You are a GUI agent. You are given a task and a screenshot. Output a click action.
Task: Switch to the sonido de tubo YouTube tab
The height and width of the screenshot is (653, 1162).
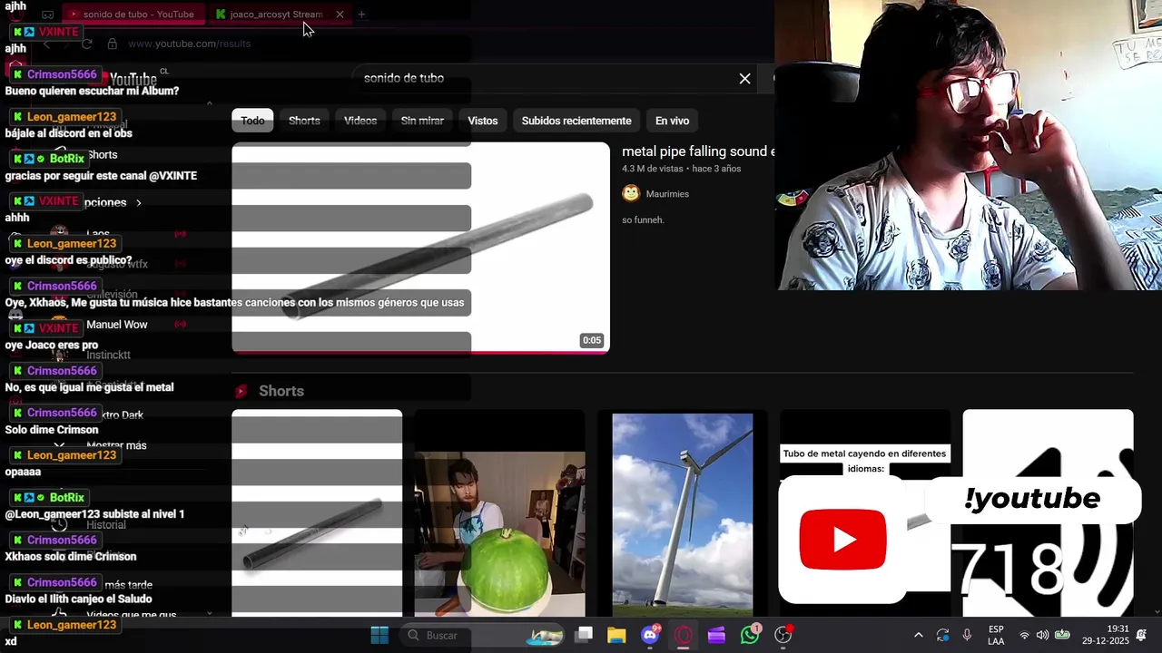[132, 15]
